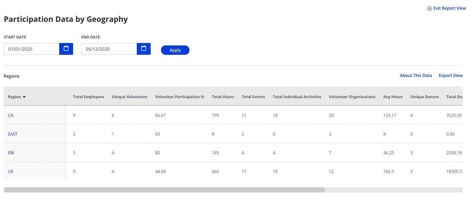This screenshot has width=472, height=199.
Task: Sort by Total Hours column header
Action: [223, 97]
